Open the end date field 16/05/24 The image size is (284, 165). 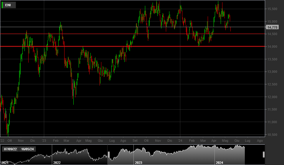pos(27,149)
